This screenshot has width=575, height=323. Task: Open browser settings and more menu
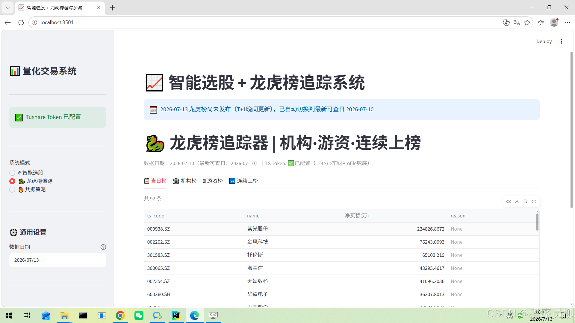568,22
